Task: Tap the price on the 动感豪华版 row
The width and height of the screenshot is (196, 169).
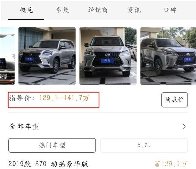Action: [x=171, y=164]
